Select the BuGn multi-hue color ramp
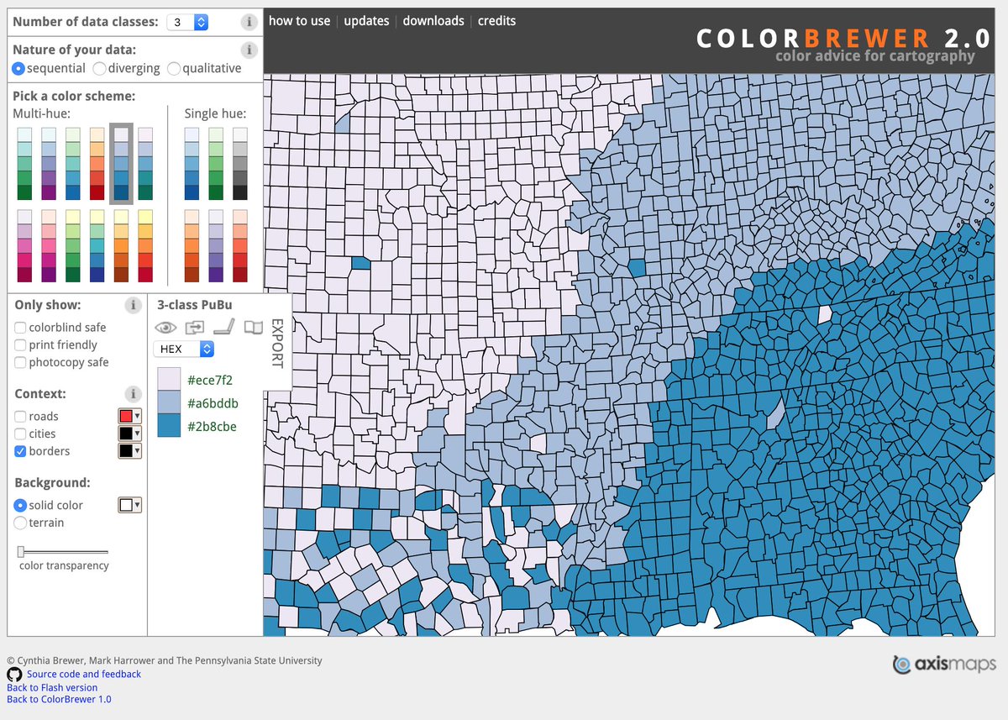This screenshot has width=1008, height=720. pyautogui.click(x=24, y=163)
